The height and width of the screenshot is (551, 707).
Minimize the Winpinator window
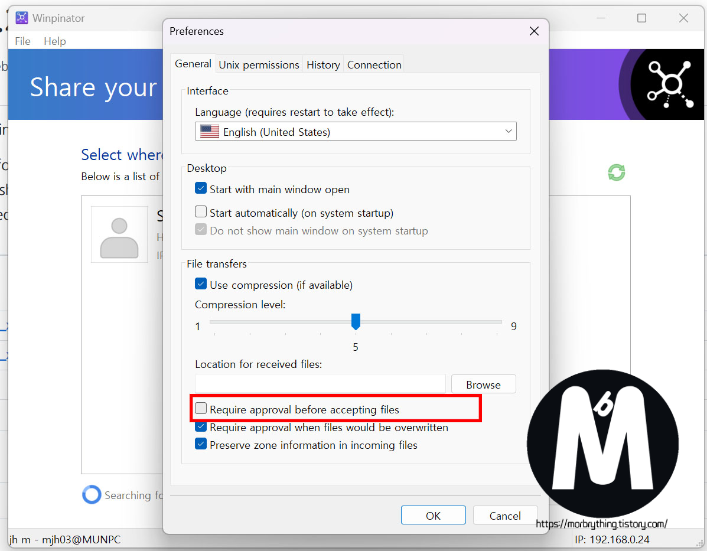[x=601, y=18]
